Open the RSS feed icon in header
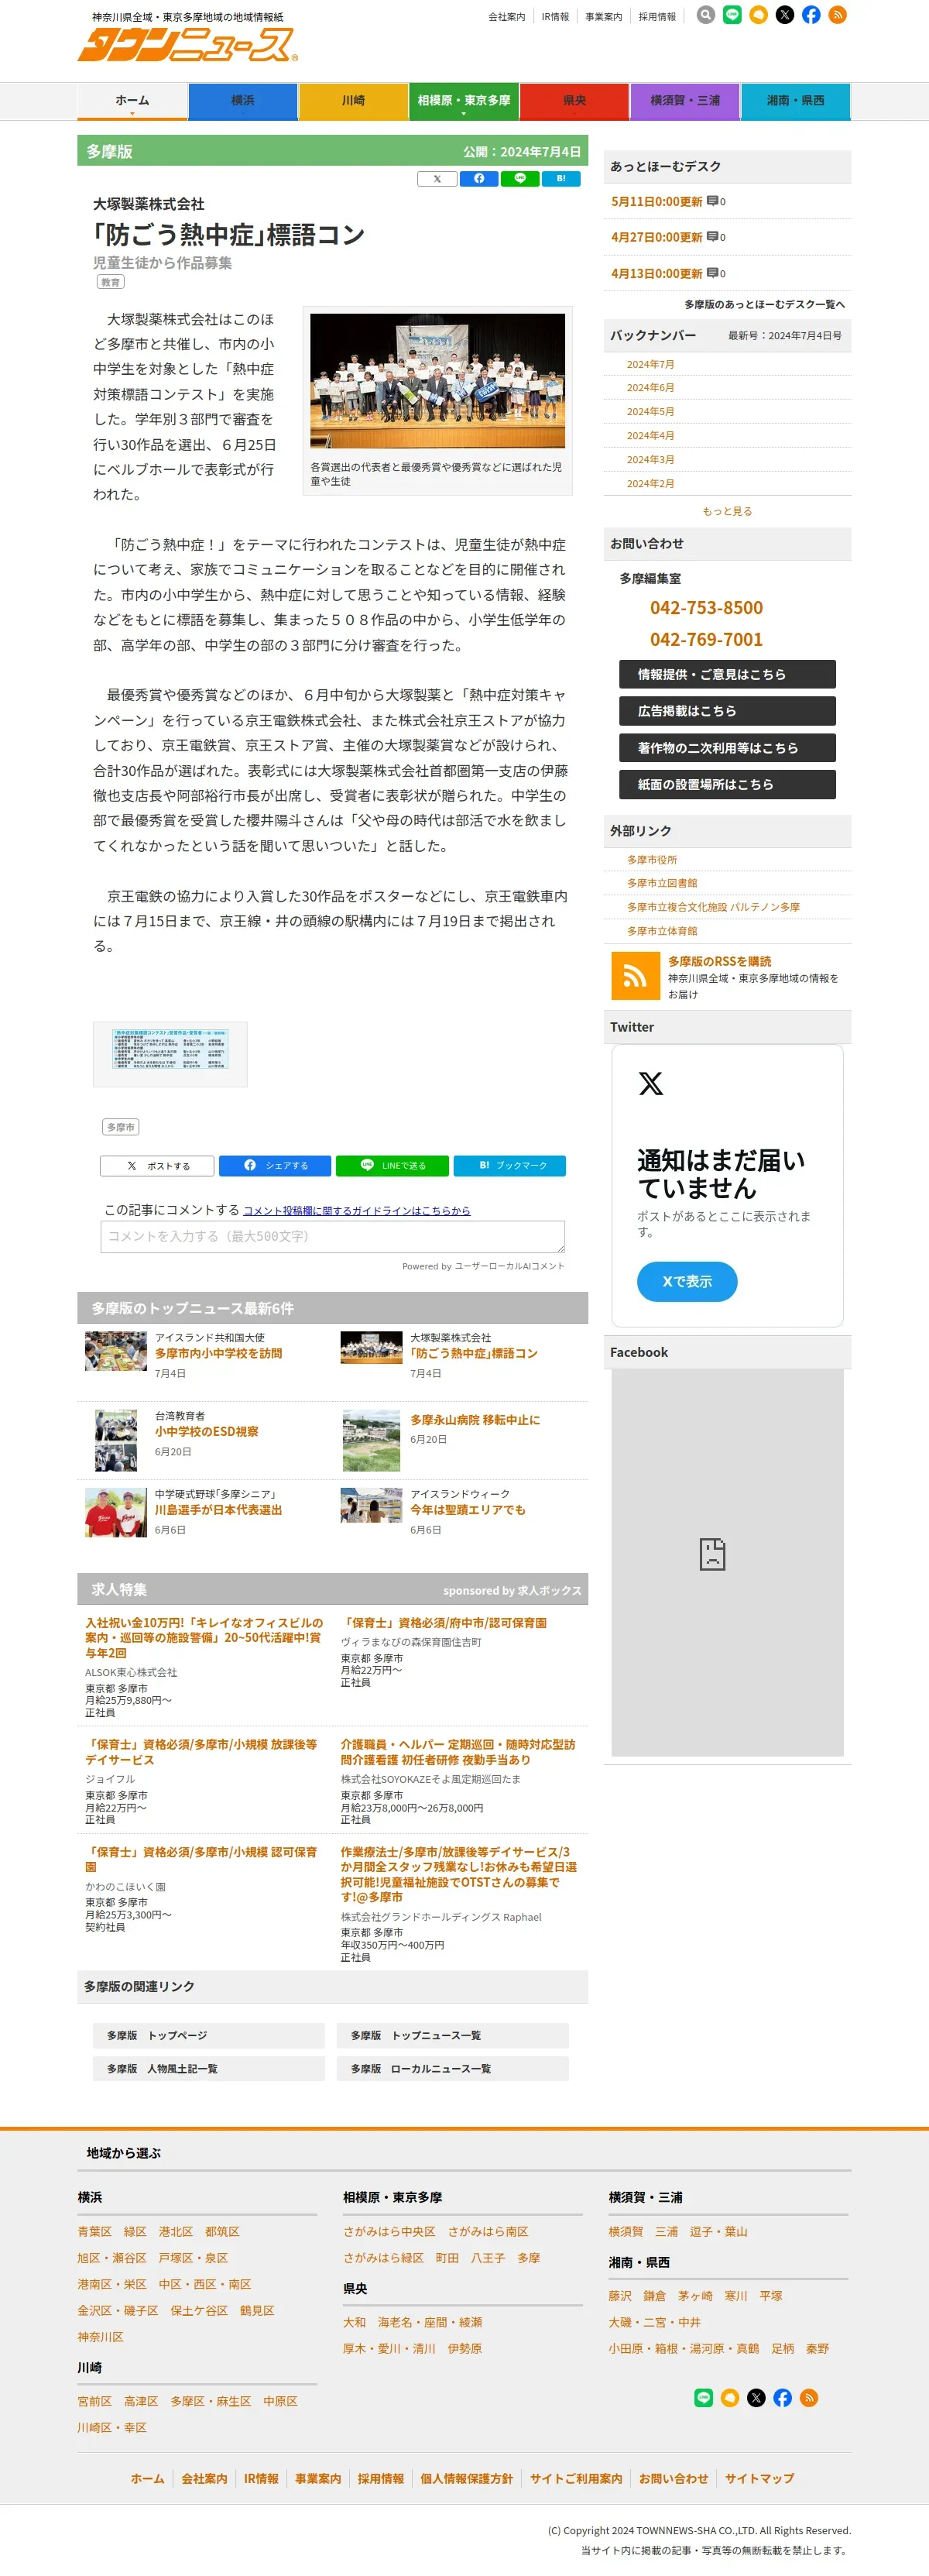The height and width of the screenshot is (2576, 929). 838,15
